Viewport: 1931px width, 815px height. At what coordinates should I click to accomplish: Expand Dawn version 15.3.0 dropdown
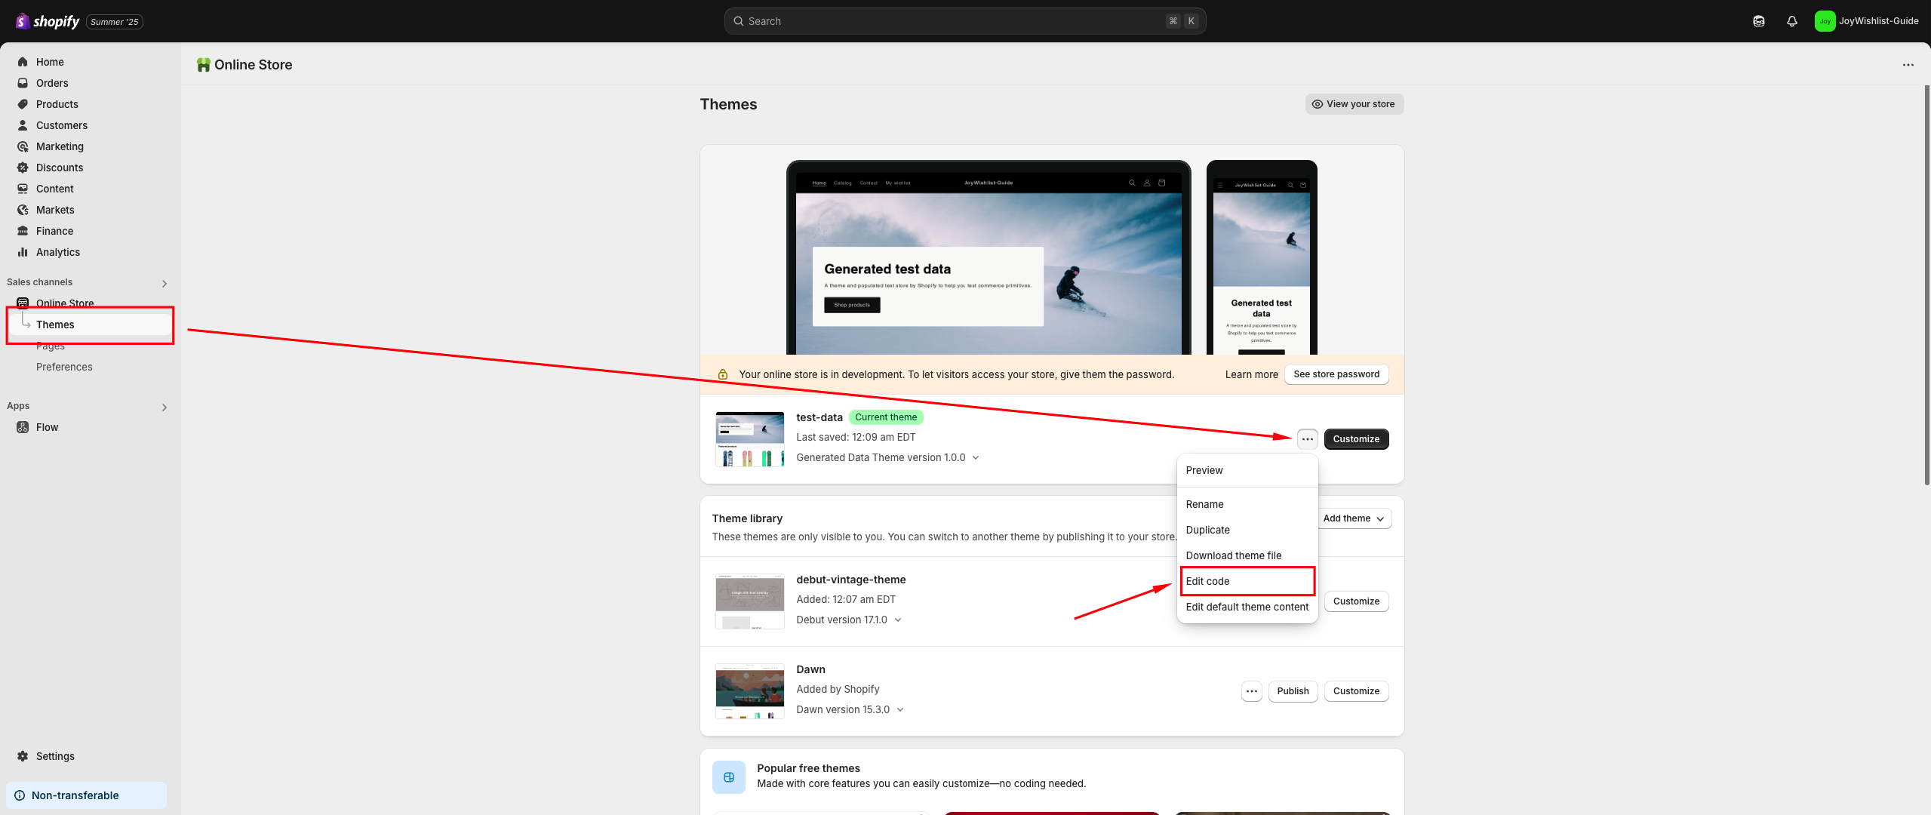899,710
